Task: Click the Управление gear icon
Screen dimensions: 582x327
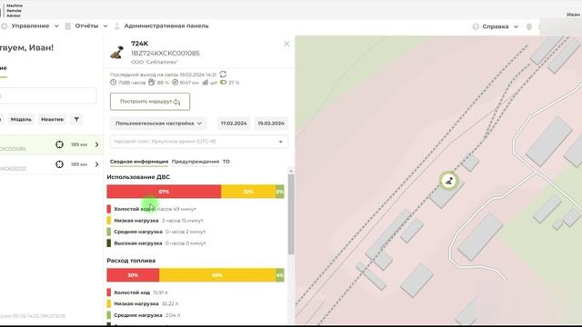Action: pyautogui.click(x=5, y=26)
